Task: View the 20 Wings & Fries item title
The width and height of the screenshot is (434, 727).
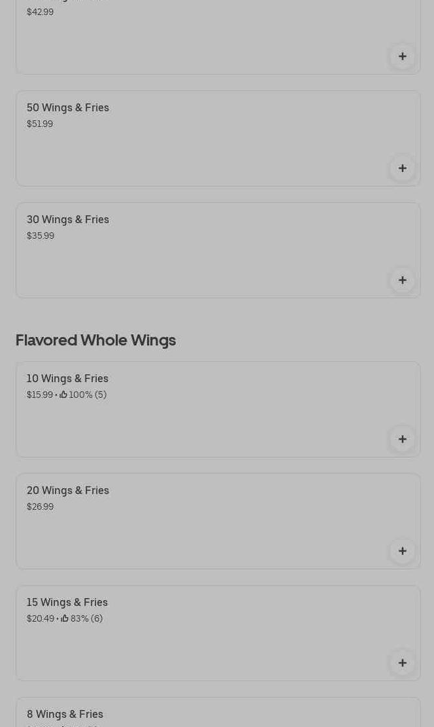Action: click(68, 490)
